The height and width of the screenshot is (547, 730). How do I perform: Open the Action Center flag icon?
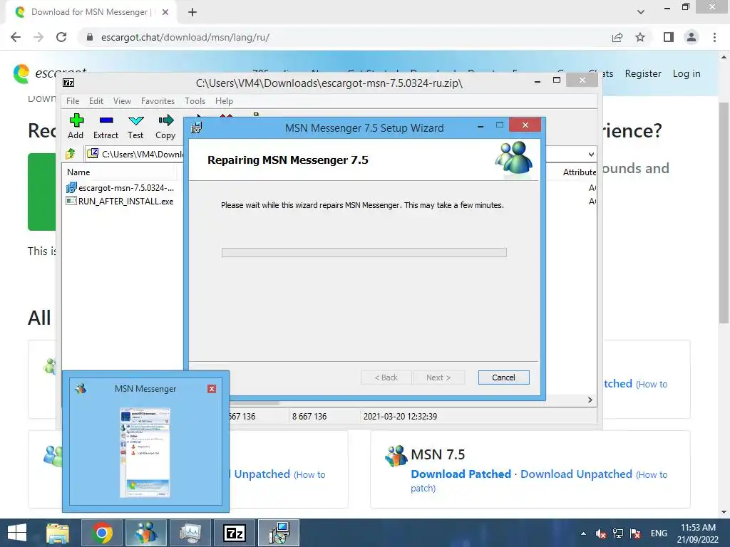coord(635,533)
